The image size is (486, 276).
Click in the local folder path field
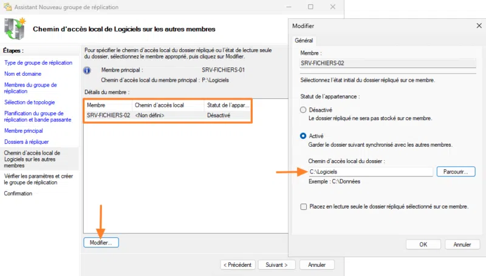pyautogui.click(x=368, y=172)
